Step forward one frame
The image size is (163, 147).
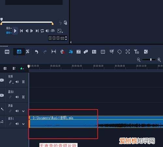point(32,31)
